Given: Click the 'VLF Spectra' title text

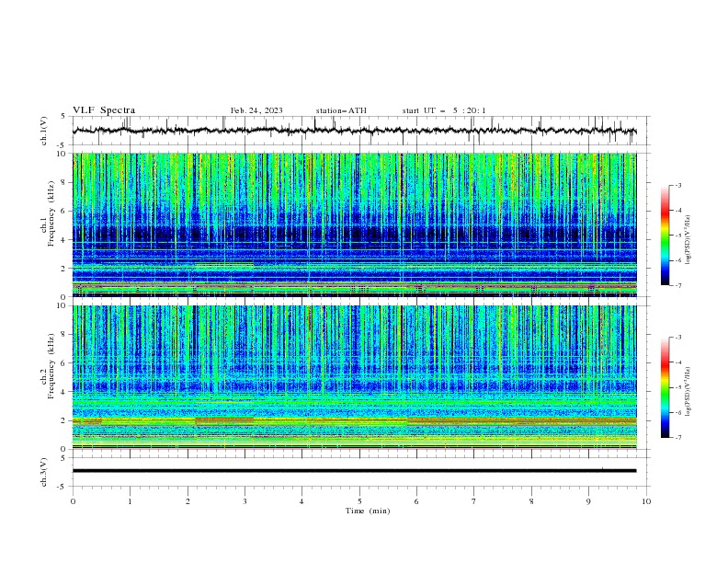Looking at the screenshot, I should point(104,110).
